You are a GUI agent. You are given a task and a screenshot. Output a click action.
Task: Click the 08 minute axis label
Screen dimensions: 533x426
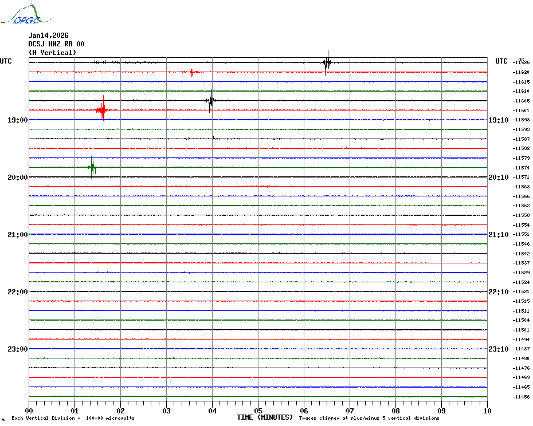coord(395,411)
